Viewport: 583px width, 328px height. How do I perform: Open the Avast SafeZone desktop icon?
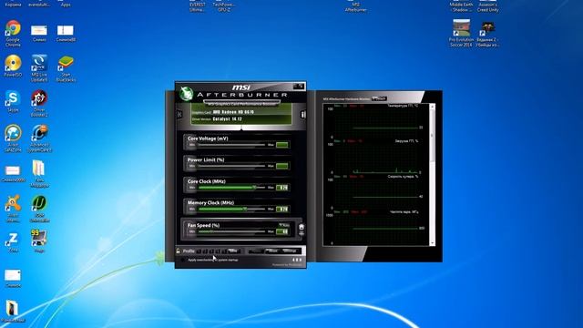click(x=13, y=138)
